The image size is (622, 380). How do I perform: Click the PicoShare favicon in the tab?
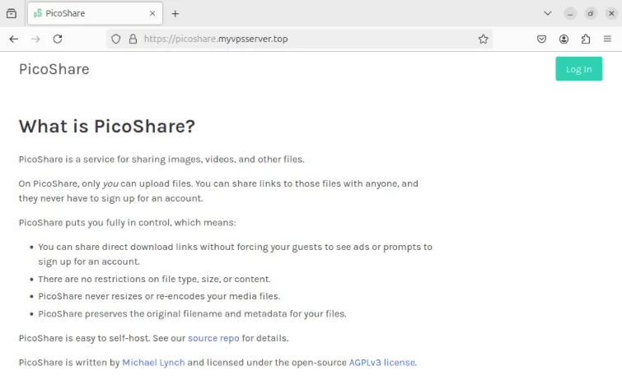click(38, 13)
